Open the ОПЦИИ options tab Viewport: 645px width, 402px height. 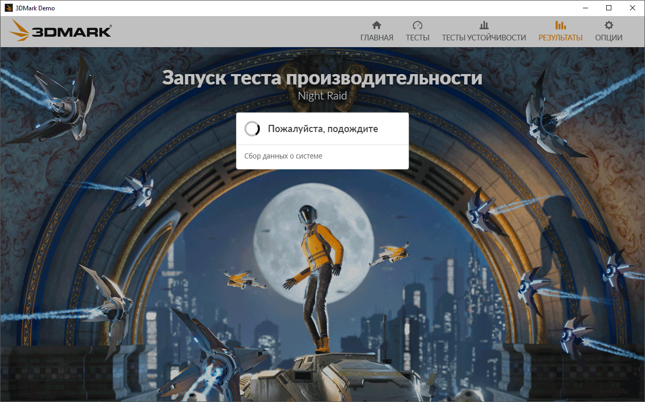[x=608, y=31]
